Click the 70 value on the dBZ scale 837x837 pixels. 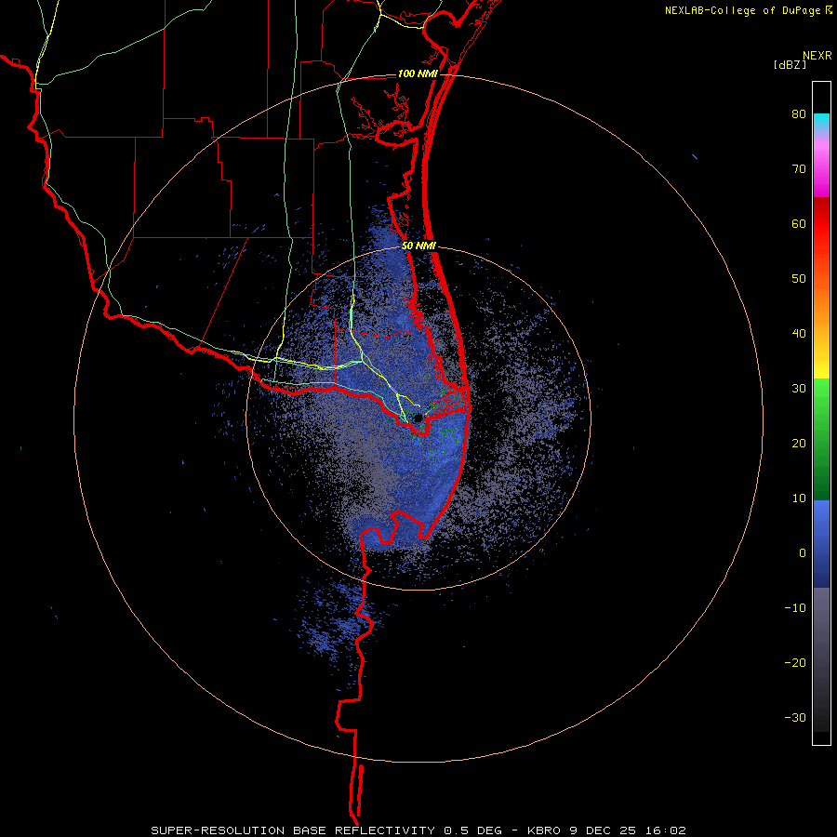click(799, 169)
